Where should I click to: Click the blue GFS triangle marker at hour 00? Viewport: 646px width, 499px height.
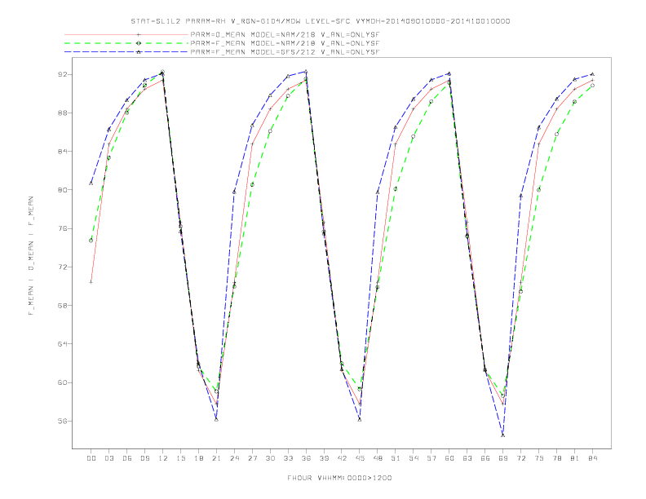(91, 183)
